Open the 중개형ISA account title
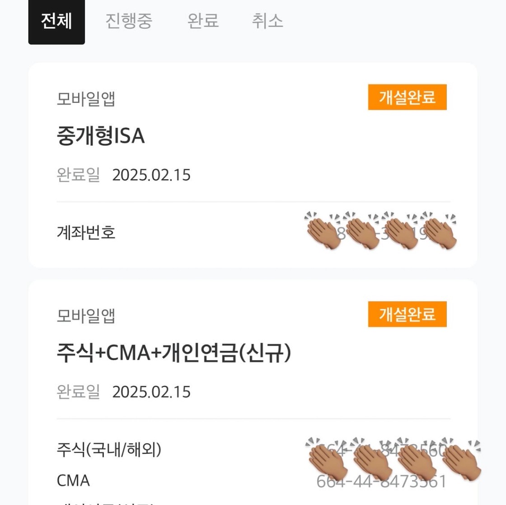This screenshot has height=505, width=506. [x=100, y=136]
